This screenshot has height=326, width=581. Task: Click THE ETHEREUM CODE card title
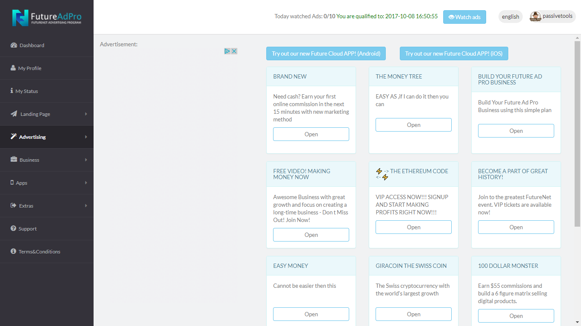pos(412,174)
